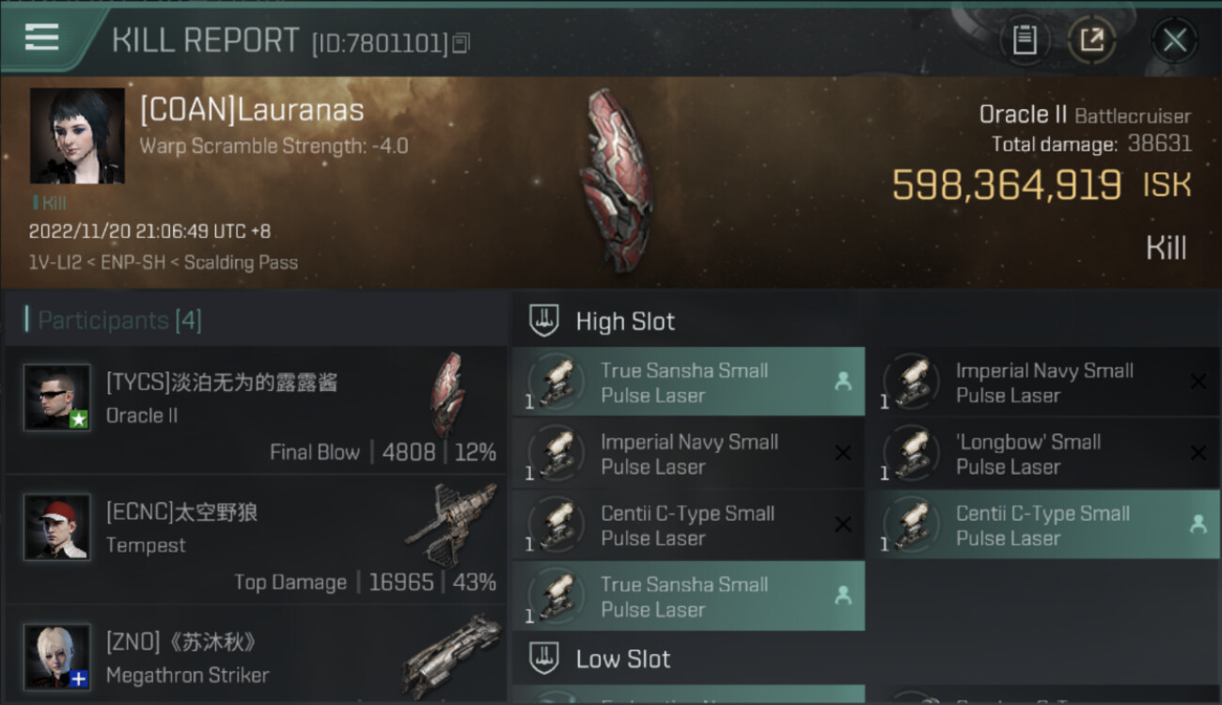
Task: Copy the kill report ID
Action: 461,43
